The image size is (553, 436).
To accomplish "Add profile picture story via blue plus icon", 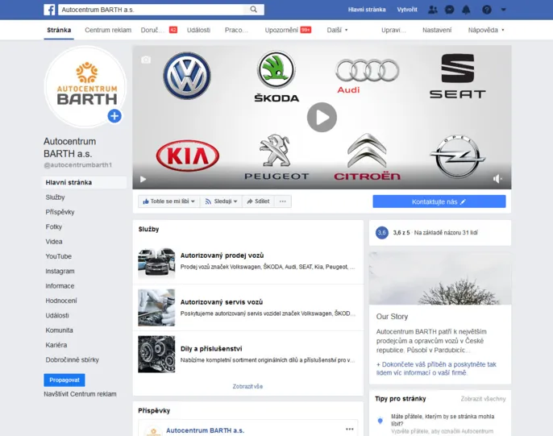I will [x=114, y=115].
